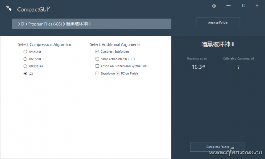This screenshot has height=159, width=265.
Task: Select the LZX compression algorithm
Action: coord(25,74)
